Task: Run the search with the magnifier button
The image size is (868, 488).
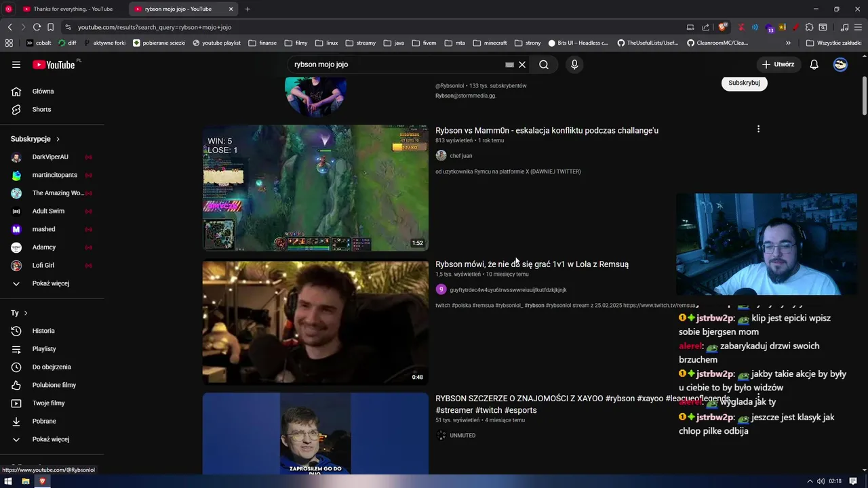Action: click(544, 64)
